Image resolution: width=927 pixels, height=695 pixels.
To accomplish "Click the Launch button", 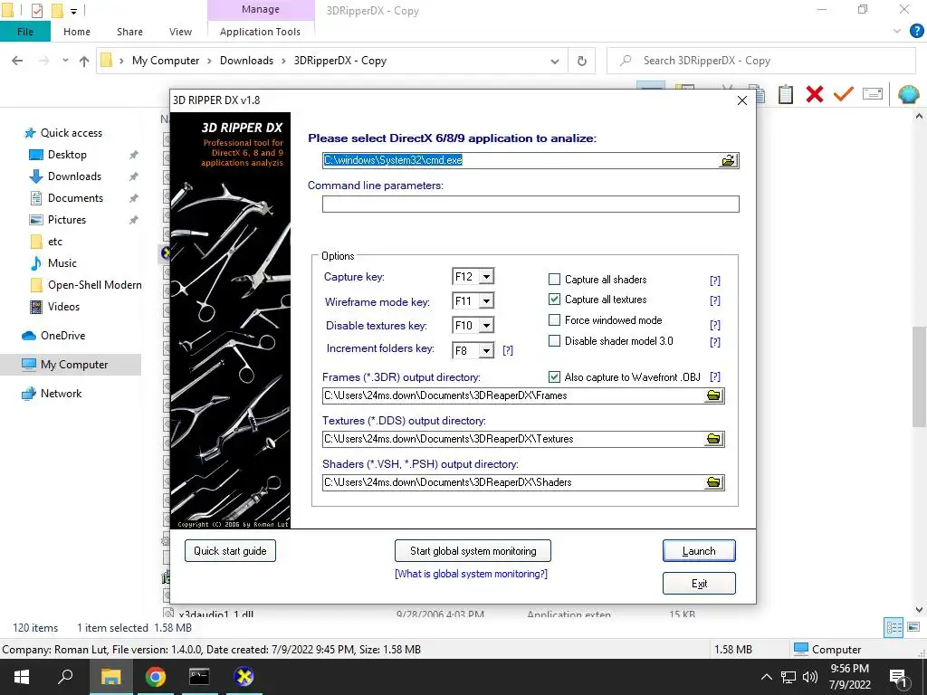I will click(x=699, y=551).
